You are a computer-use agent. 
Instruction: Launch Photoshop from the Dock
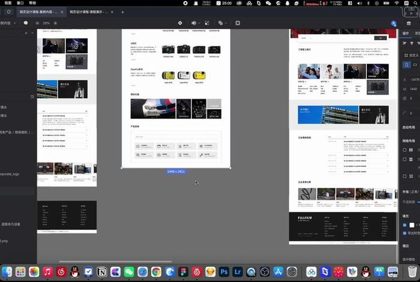pos(224,272)
